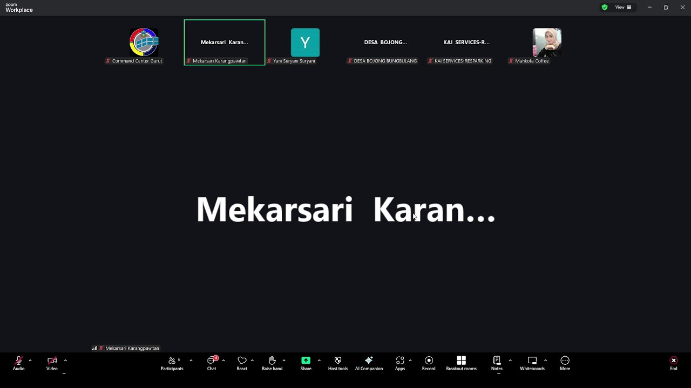Screen dimensions: 691x388
Task: Open the Chat panel
Action: (212, 364)
